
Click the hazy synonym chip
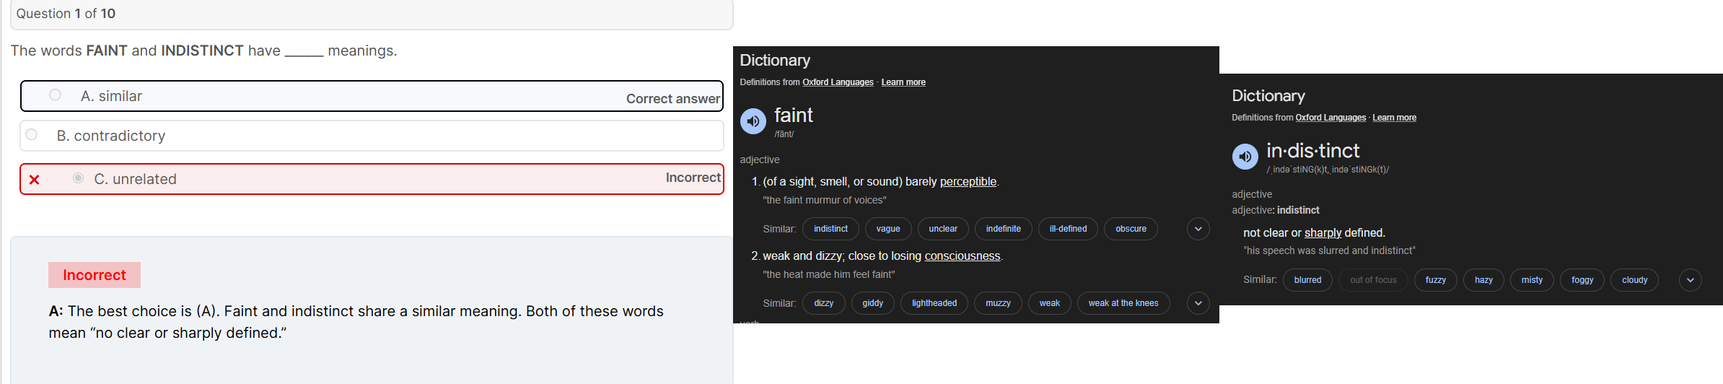pos(1483,280)
